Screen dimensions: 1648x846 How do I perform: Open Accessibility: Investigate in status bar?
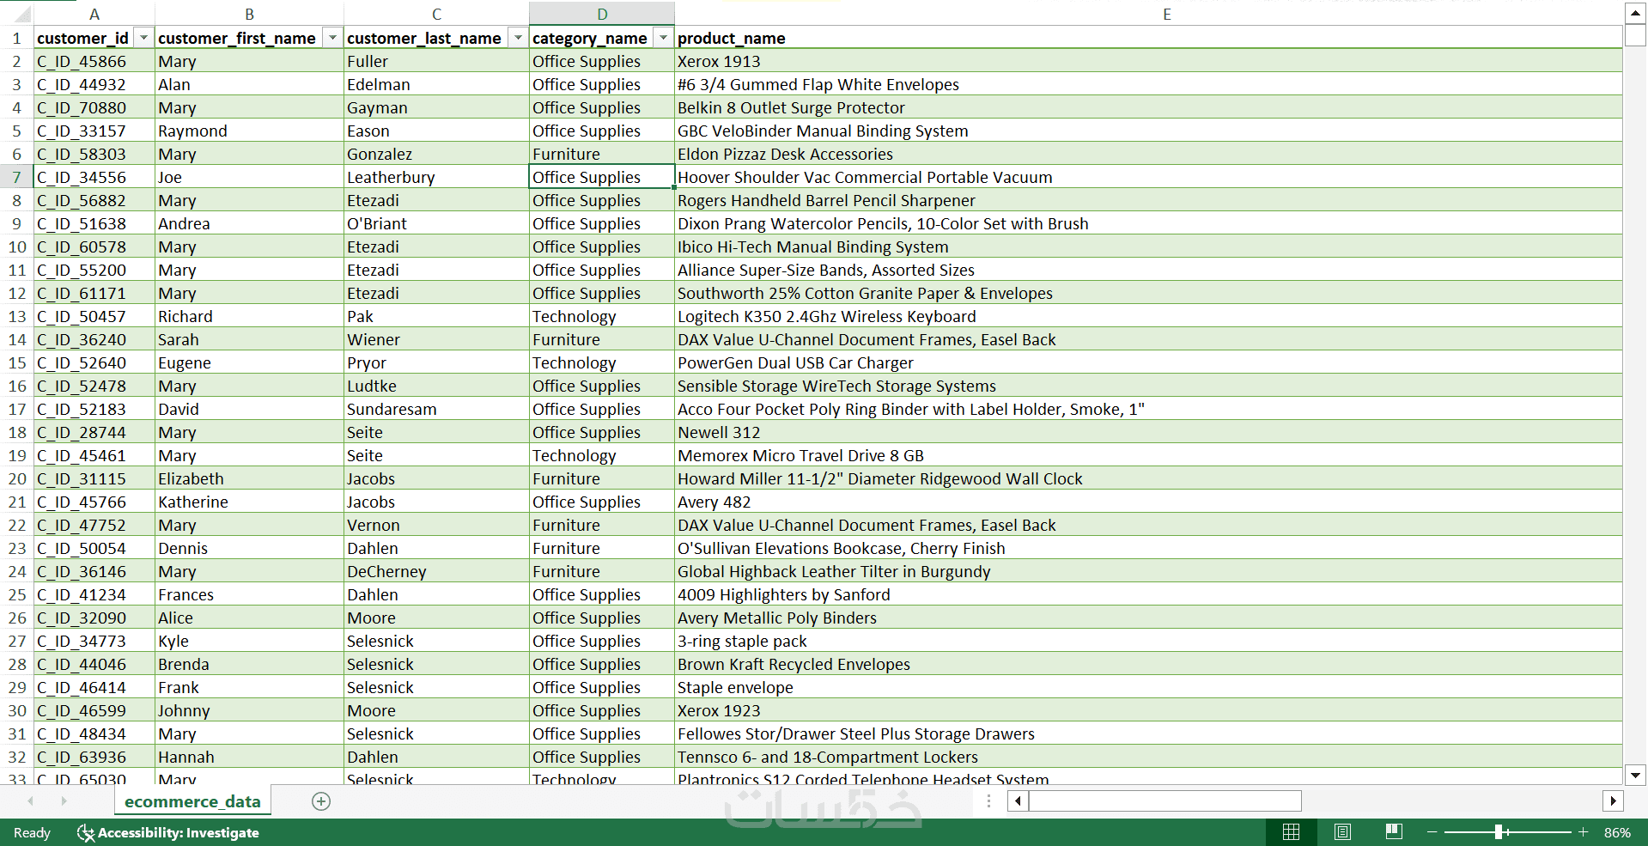[x=168, y=832]
